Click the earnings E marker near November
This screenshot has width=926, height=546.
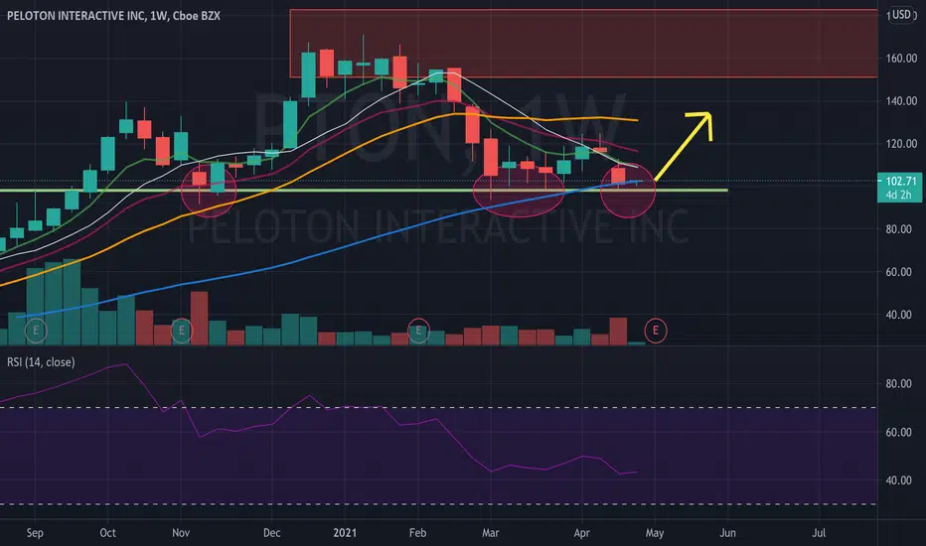click(x=181, y=330)
